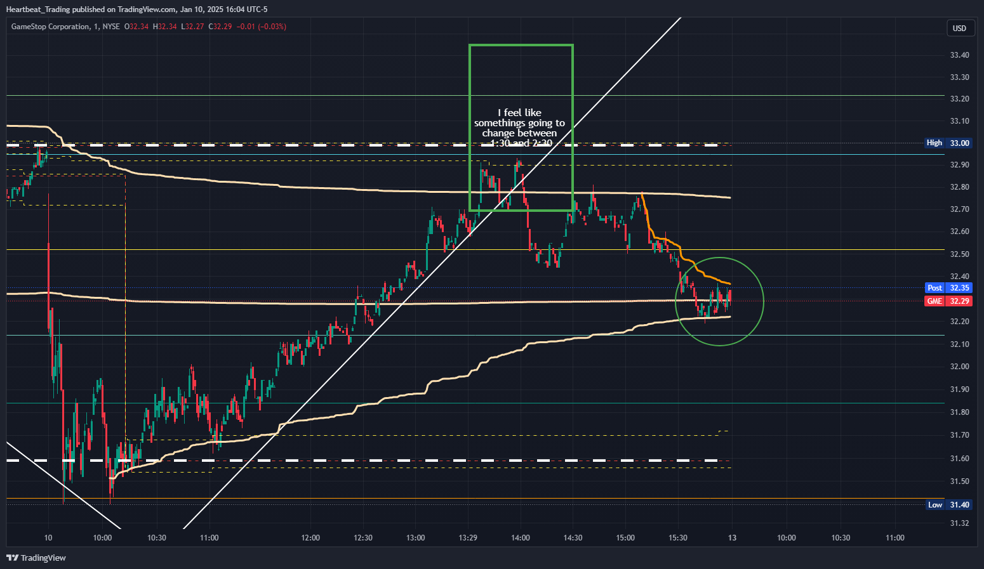Click the 14:00 time axis label
The height and width of the screenshot is (569, 984).
coord(521,538)
